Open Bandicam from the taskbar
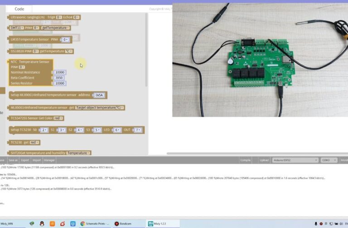This screenshot has height=228, width=348. pos(123,223)
